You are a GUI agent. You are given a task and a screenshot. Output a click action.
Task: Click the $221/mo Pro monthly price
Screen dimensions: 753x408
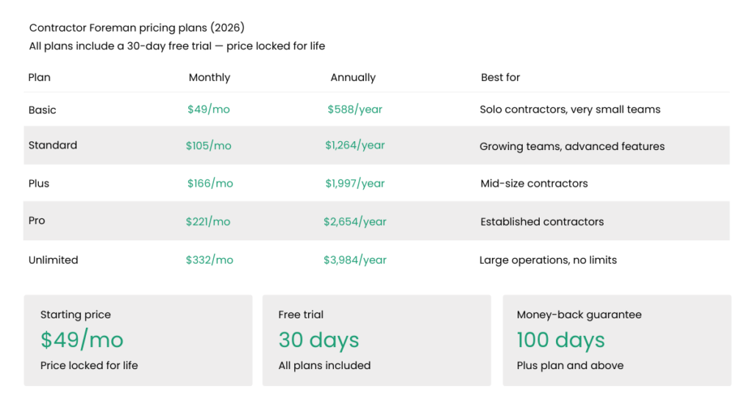(208, 221)
